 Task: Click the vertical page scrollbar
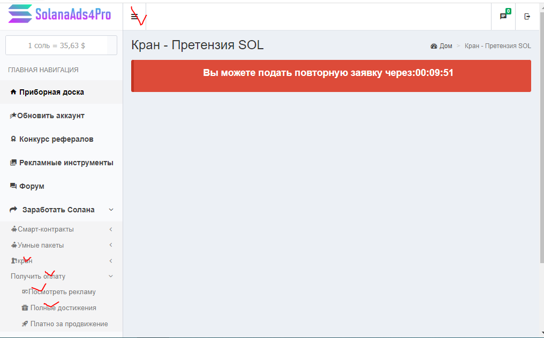tap(541, 139)
